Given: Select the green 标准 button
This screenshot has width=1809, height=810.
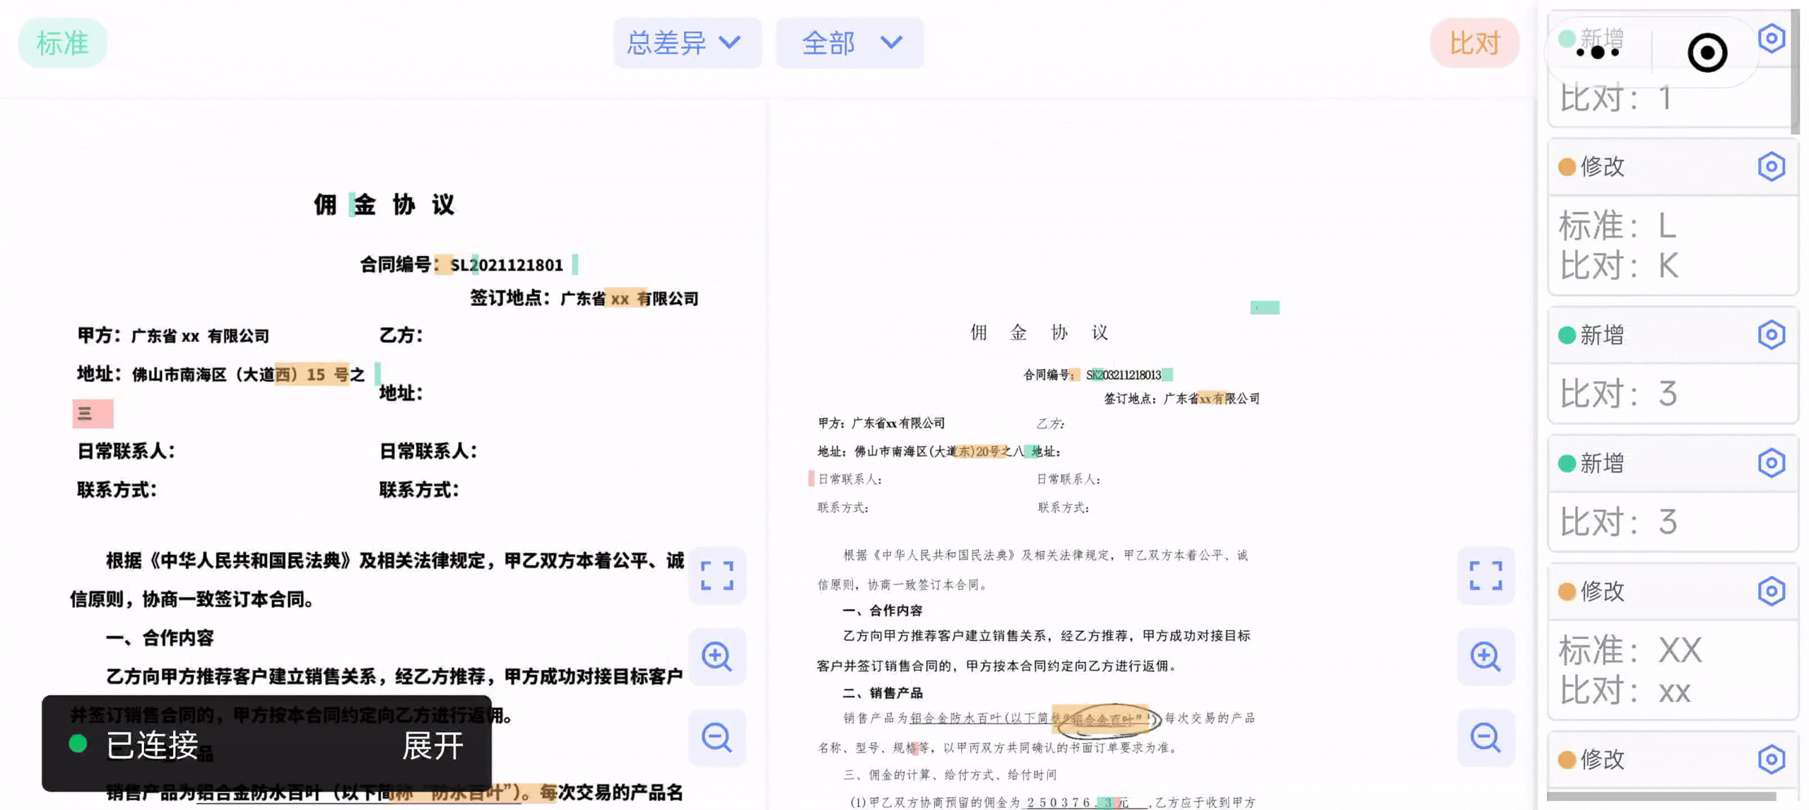Looking at the screenshot, I should tap(62, 43).
